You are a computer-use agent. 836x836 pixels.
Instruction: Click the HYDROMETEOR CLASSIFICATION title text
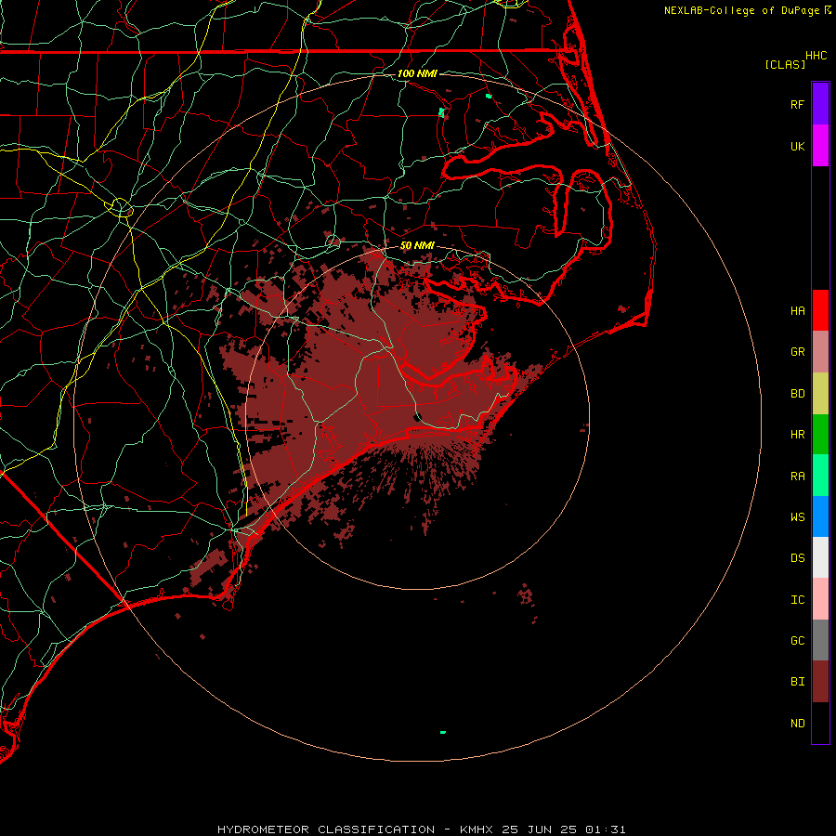326,829
